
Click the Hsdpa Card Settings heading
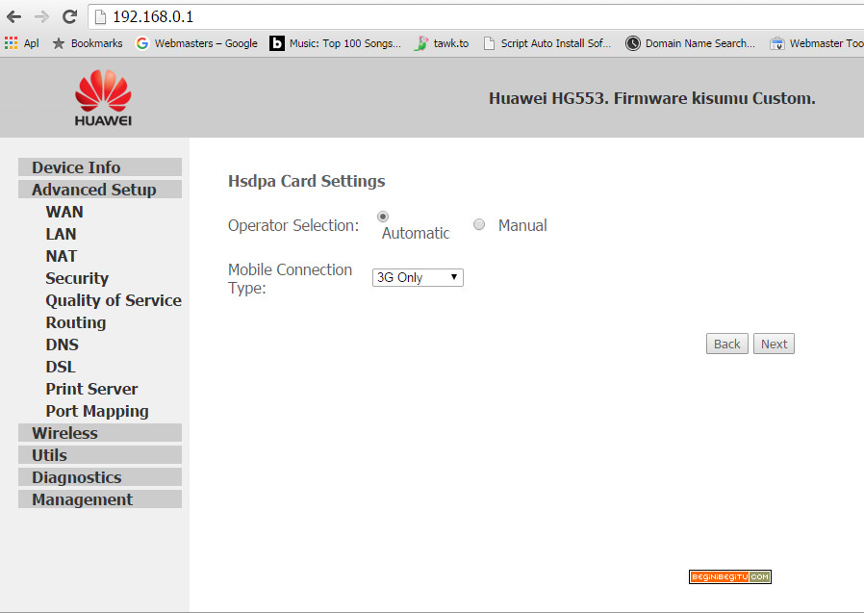[306, 181]
